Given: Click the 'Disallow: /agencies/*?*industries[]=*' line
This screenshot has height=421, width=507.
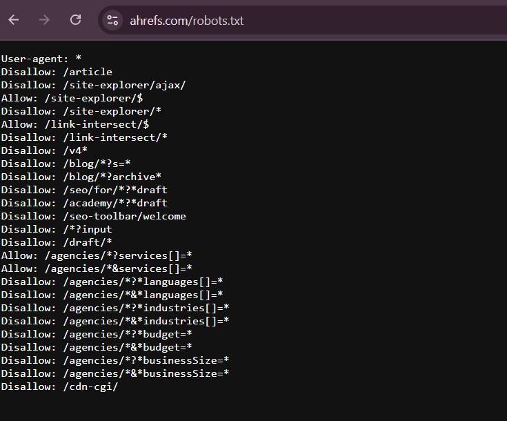Looking at the screenshot, I should pos(115,308).
